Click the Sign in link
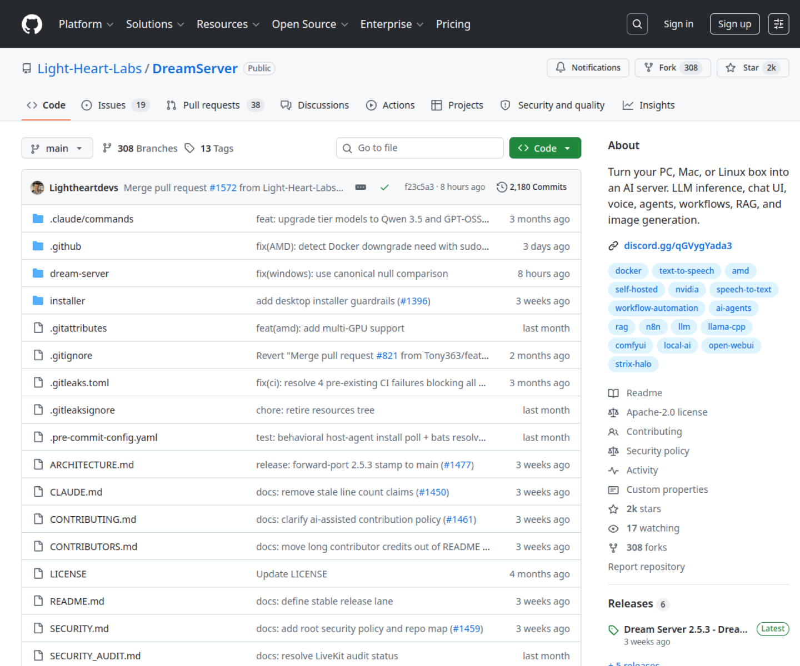This screenshot has width=800, height=666. click(x=678, y=24)
